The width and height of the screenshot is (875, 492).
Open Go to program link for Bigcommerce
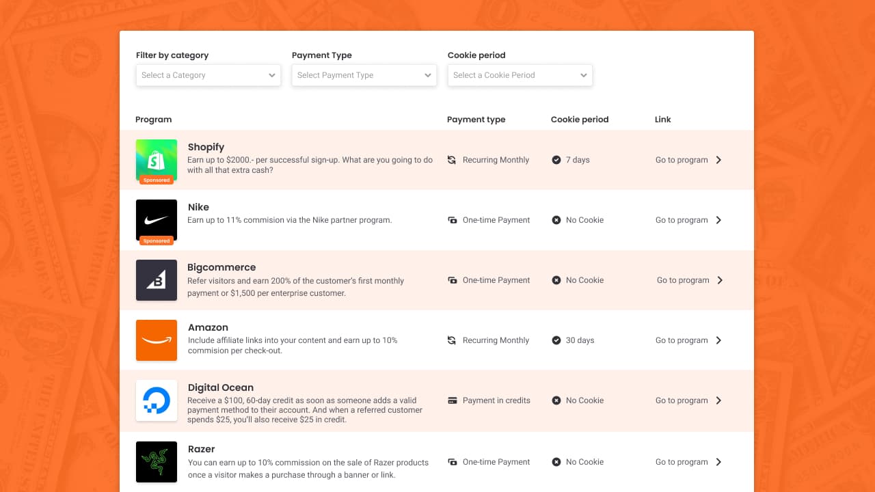pos(683,280)
